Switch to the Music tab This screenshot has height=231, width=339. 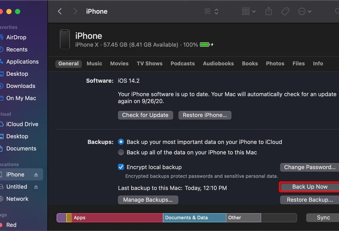coord(94,64)
